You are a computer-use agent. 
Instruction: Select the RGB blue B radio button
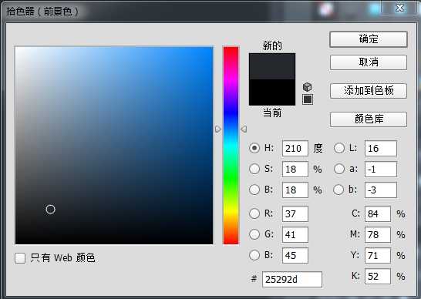[254, 255]
